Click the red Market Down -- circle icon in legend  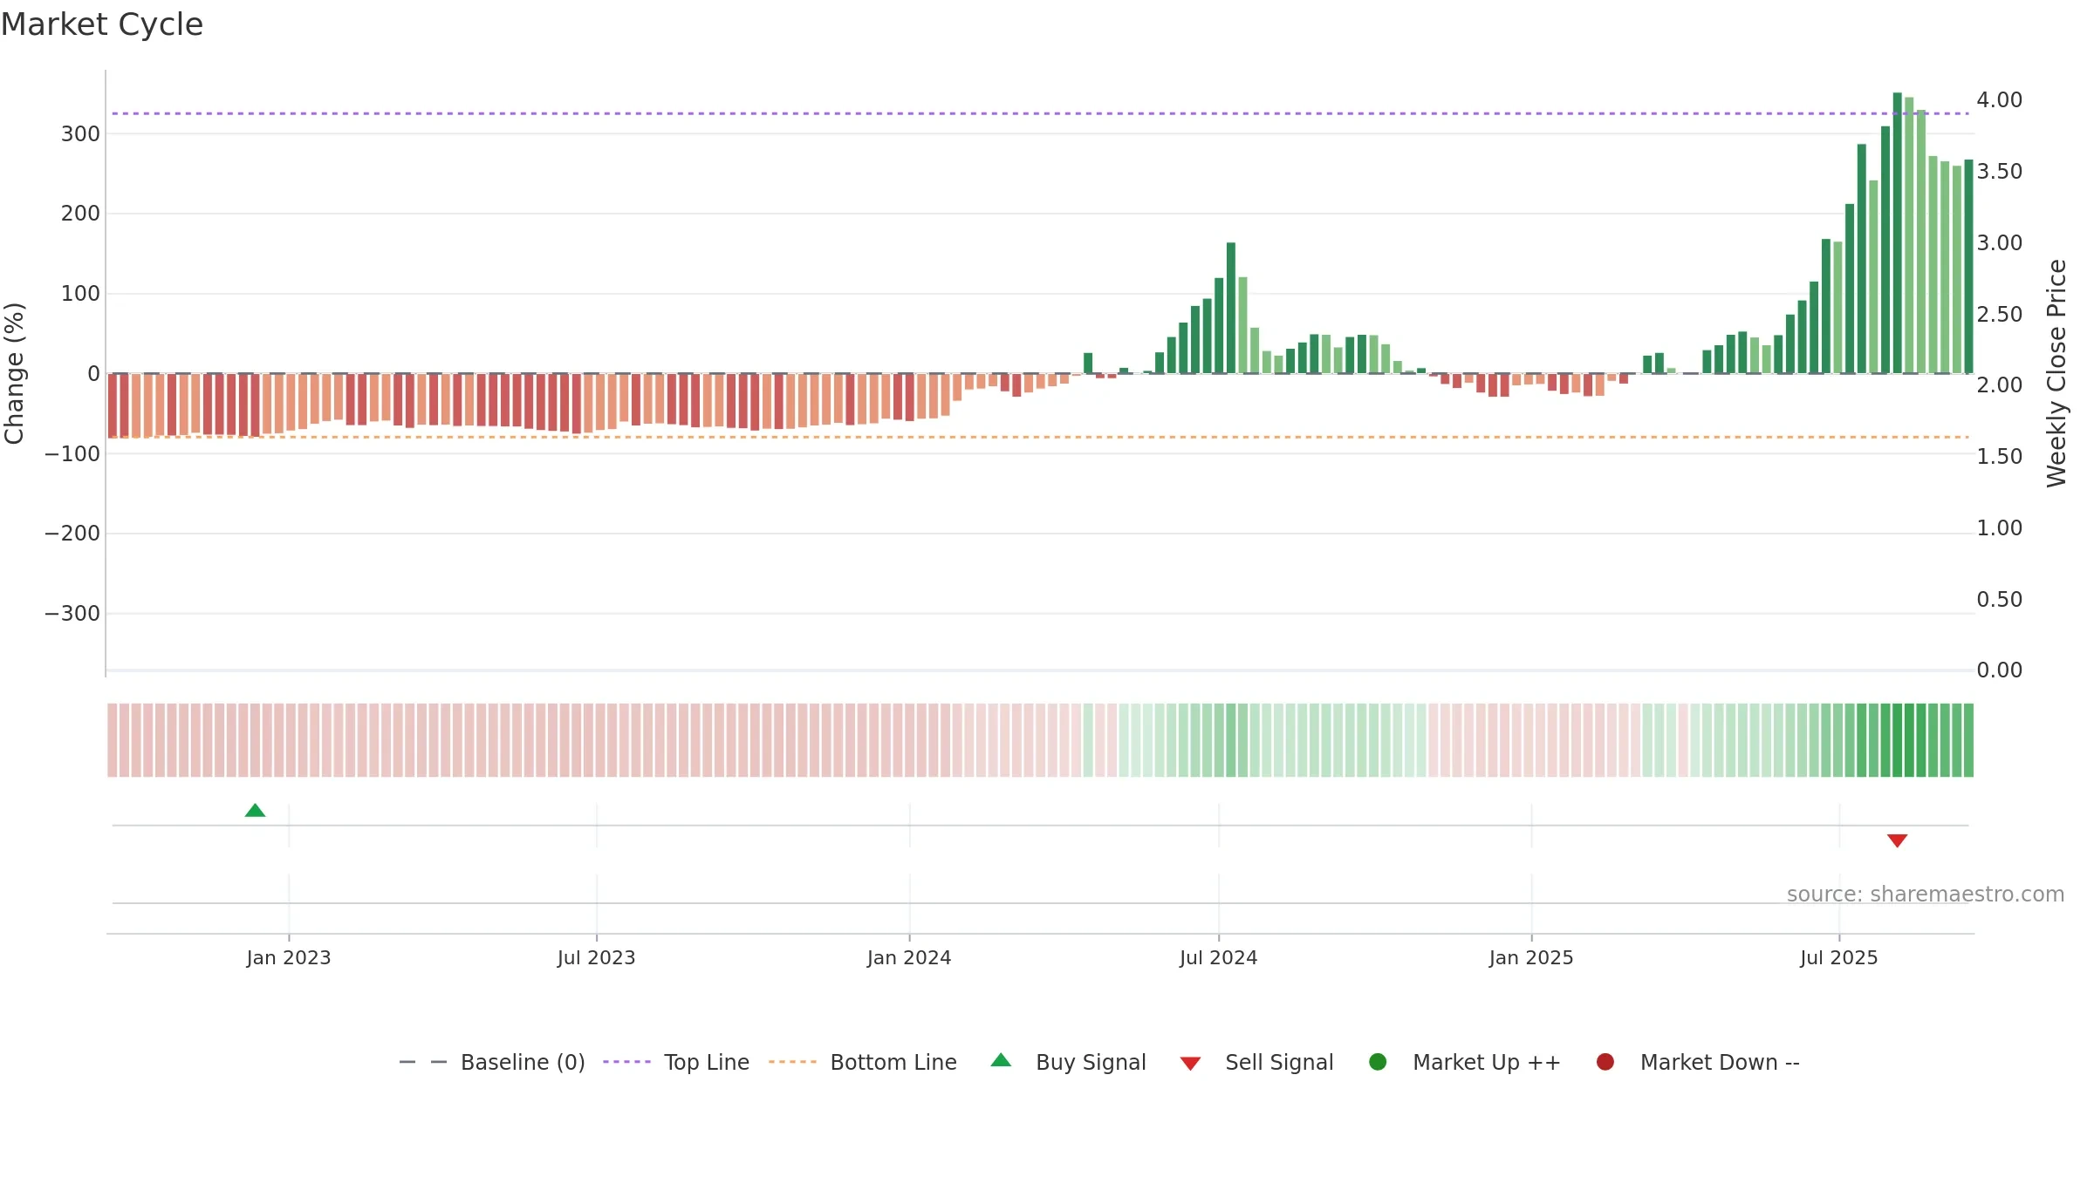[x=1605, y=1061]
